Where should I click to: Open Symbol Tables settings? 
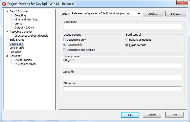(23, 60)
